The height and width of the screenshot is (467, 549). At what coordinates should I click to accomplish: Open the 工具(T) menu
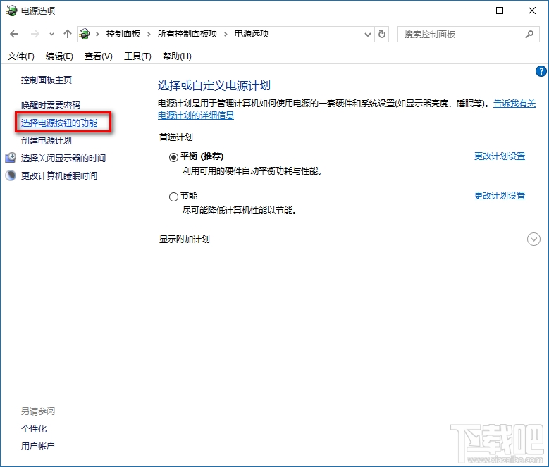(137, 56)
